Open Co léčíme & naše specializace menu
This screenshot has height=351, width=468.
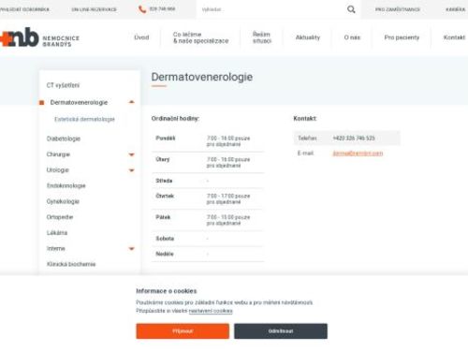pyautogui.click(x=200, y=37)
